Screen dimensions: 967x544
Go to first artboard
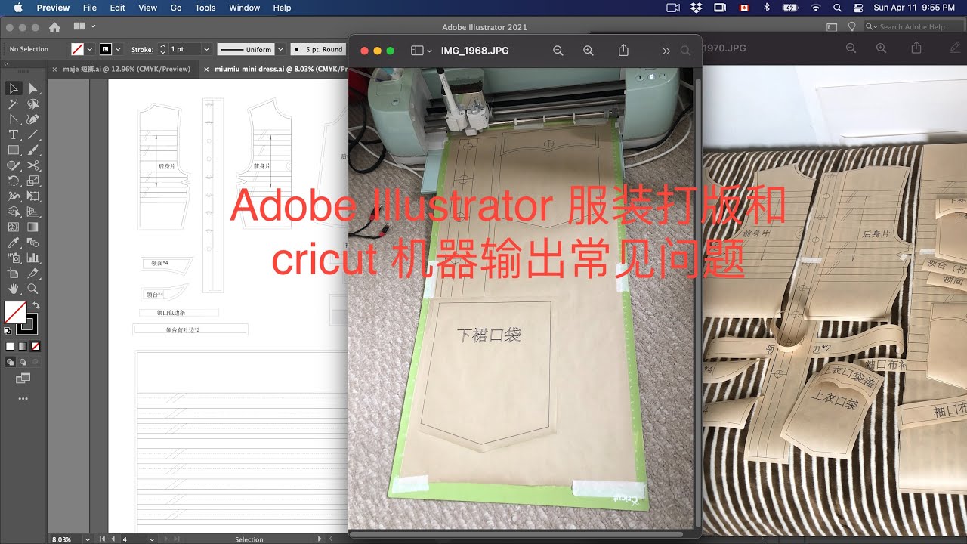click(x=102, y=539)
